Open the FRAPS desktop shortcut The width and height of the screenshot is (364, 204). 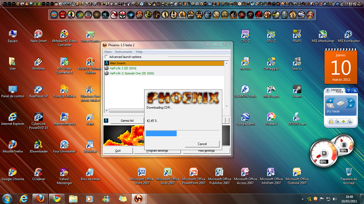point(297,36)
